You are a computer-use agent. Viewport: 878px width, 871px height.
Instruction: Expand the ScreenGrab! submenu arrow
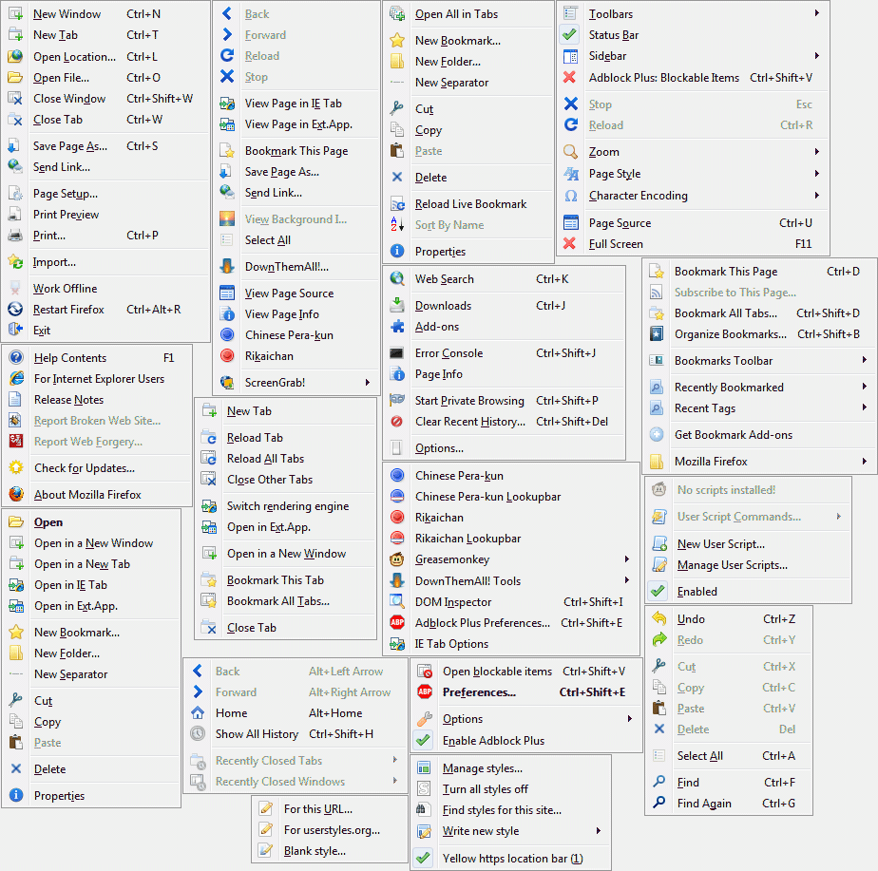click(x=368, y=383)
